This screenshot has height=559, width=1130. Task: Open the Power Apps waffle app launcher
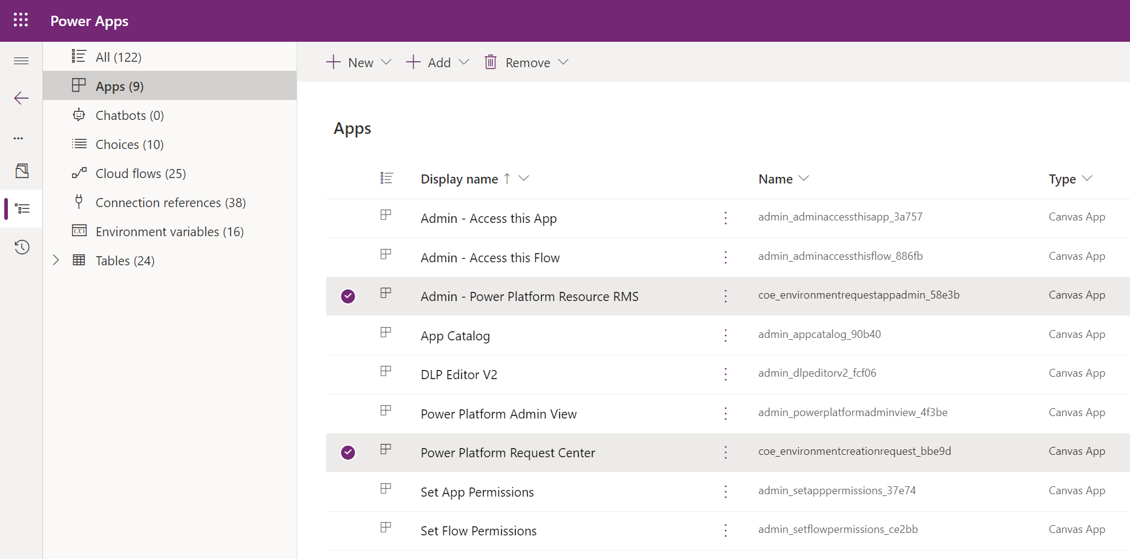[20, 20]
